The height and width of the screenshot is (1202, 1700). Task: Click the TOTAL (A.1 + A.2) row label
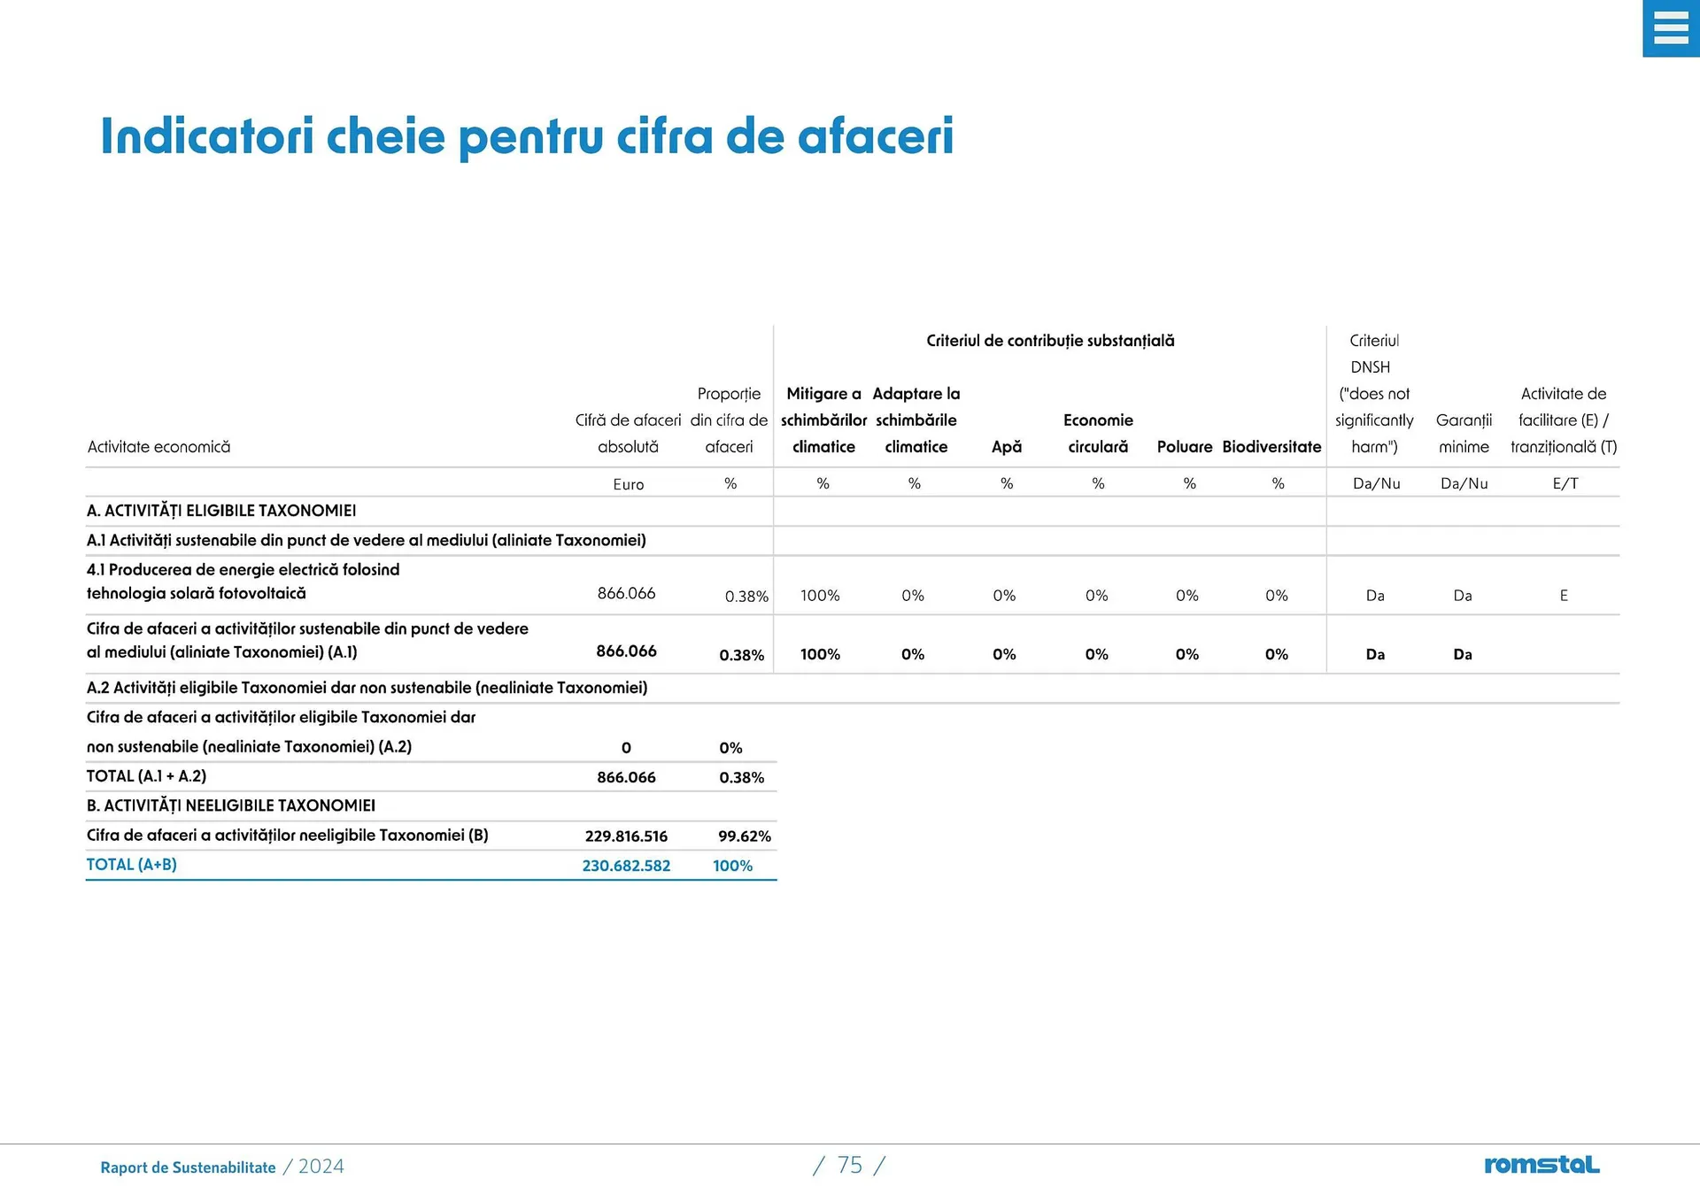[x=146, y=776]
